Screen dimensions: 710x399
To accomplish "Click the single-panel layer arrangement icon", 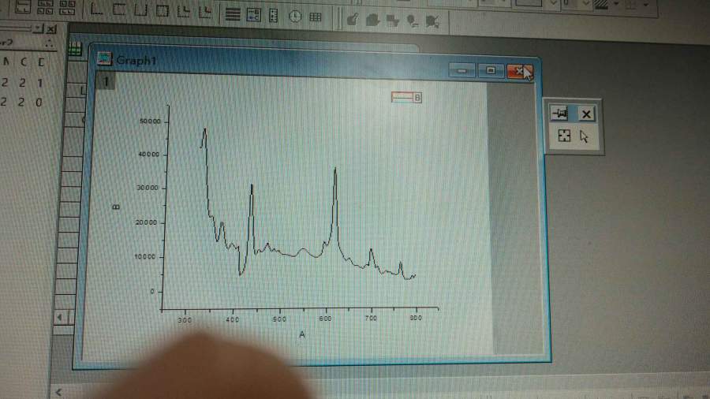I will (22, 7).
